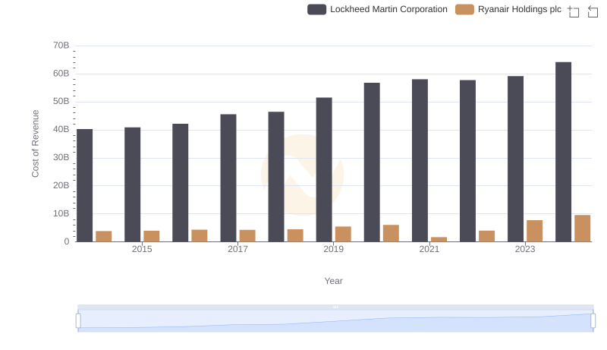Click the '30B' y-axis label
The height and width of the screenshot is (350, 607).
61,158
